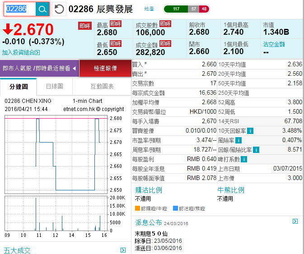Click info icon beside 回報/風險比率
The height and width of the screenshot is (254, 304).
pos(256,150)
